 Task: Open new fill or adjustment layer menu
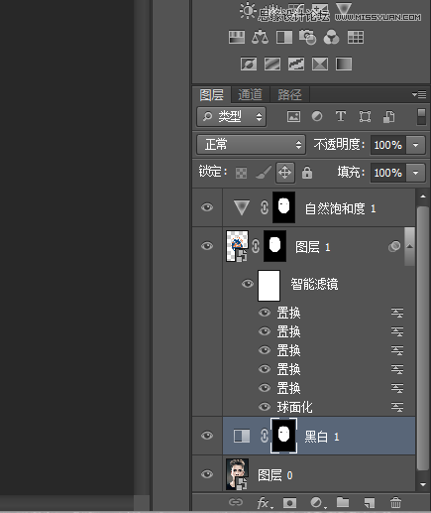coord(318,503)
